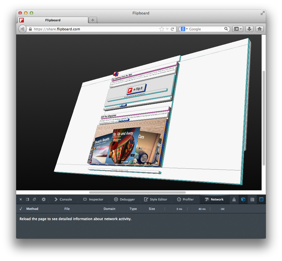
Task: Sort network requests by Type
Action: click(x=133, y=209)
